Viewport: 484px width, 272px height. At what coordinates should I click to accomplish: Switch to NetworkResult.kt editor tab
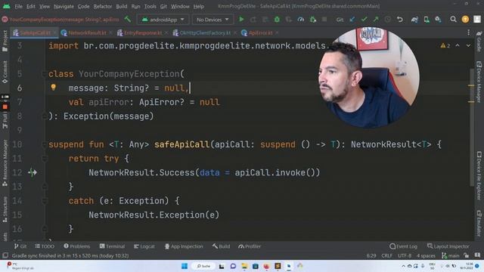tap(87, 32)
